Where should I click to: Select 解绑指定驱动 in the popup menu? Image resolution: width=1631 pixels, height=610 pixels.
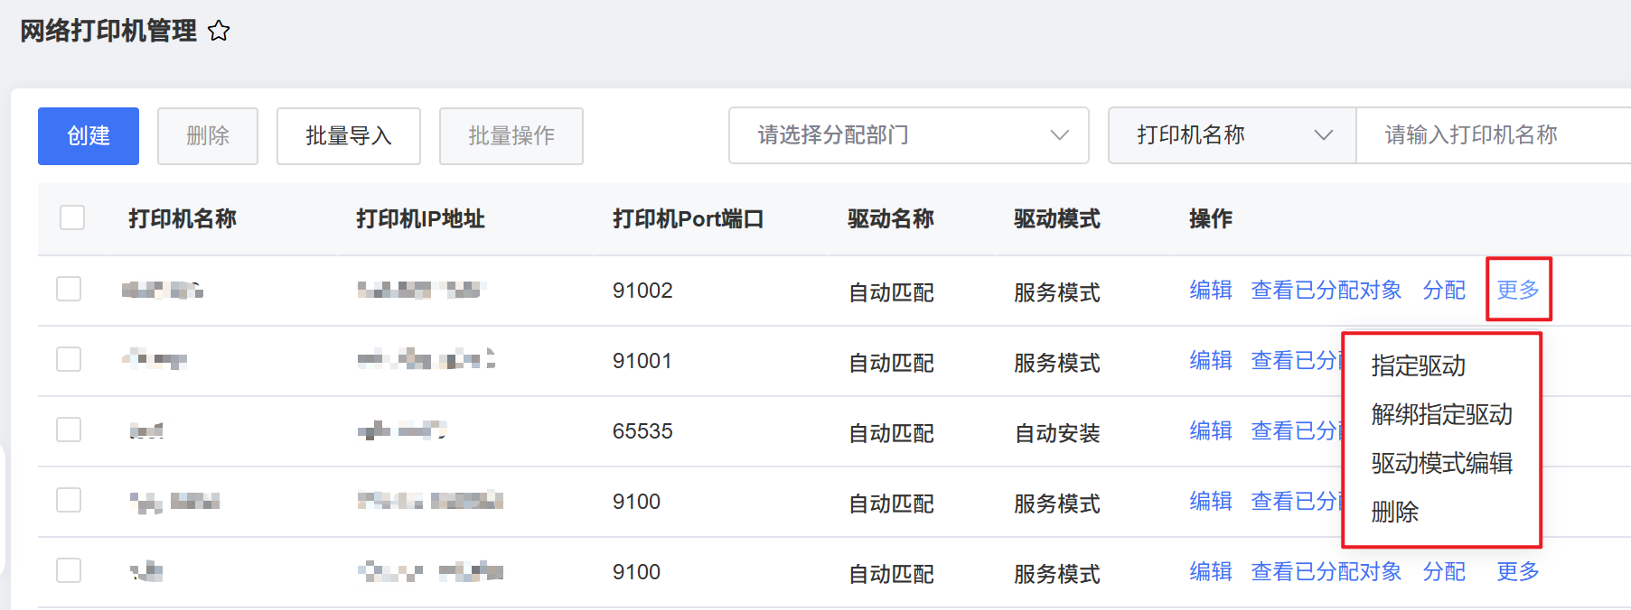click(1441, 414)
